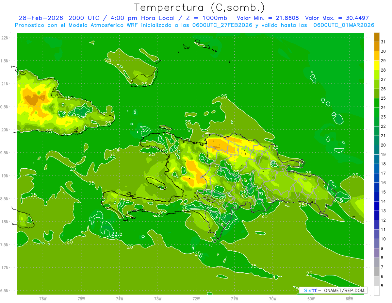Screen dimensions: 392x303
Task: Click the "76W" longitude axis label
Action: pos(43,298)
